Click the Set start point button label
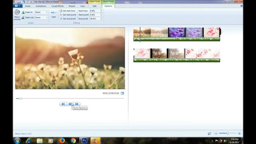Screen dimensions: 256x144 69,15
